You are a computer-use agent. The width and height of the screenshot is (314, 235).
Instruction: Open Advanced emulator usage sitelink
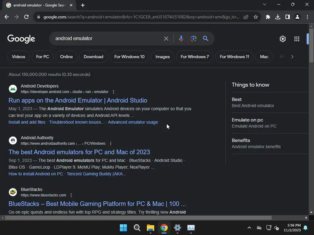click(133, 122)
